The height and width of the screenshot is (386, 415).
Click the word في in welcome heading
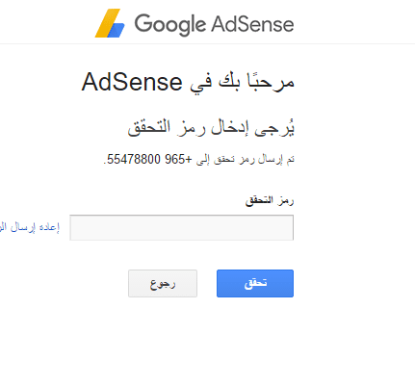tap(201, 84)
